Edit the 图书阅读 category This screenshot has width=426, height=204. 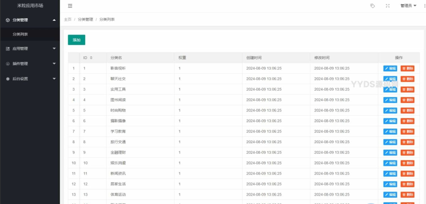(x=390, y=100)
